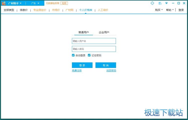Screen dimensions: 188x120
Task: Uncheck the 记住密码 checkbox
Action: click(89, 55)
